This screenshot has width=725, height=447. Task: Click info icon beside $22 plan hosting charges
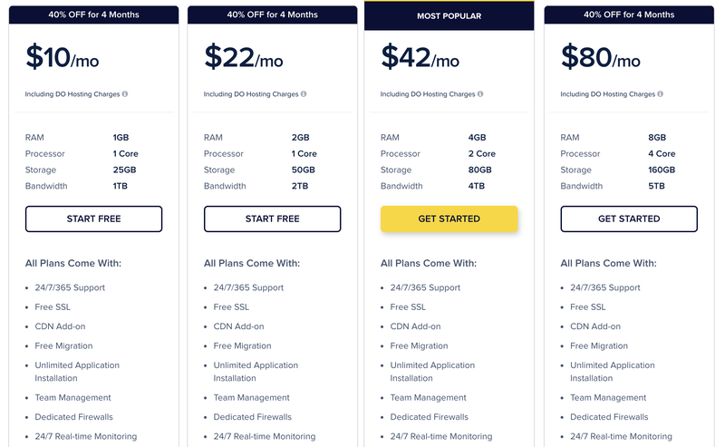(x=304, y=94)
